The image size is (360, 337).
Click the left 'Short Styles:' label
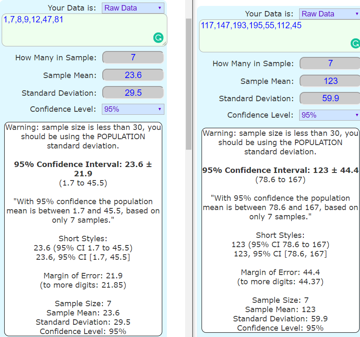point(83,239)
